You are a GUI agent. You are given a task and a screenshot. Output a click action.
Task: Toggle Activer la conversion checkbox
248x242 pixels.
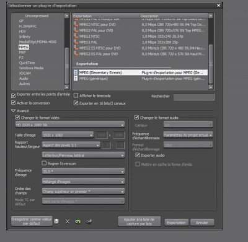pos(14,103)
